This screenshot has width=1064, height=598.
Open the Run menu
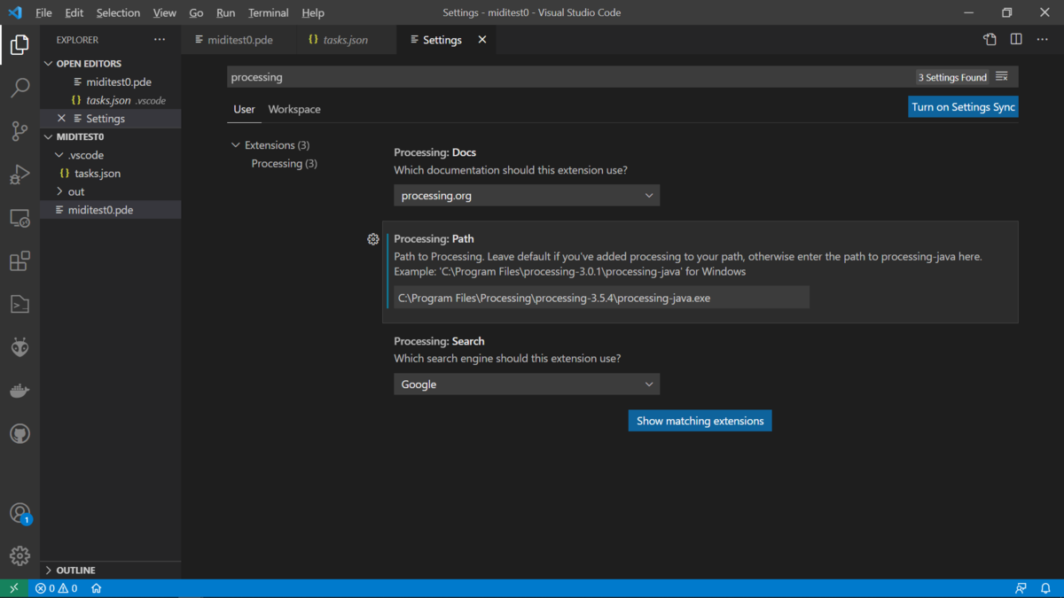[225, 13]
